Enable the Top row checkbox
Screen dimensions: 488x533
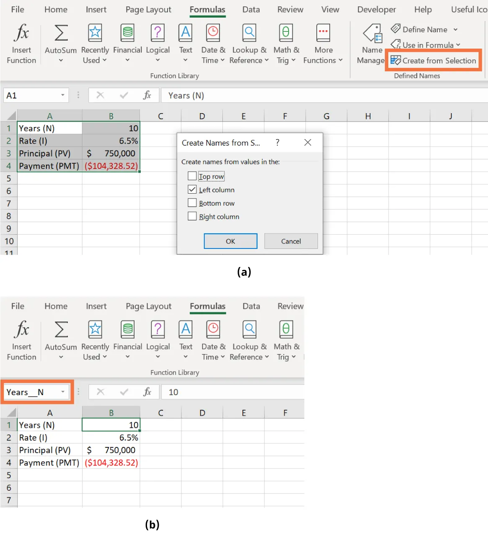click(x=192, y=176)
